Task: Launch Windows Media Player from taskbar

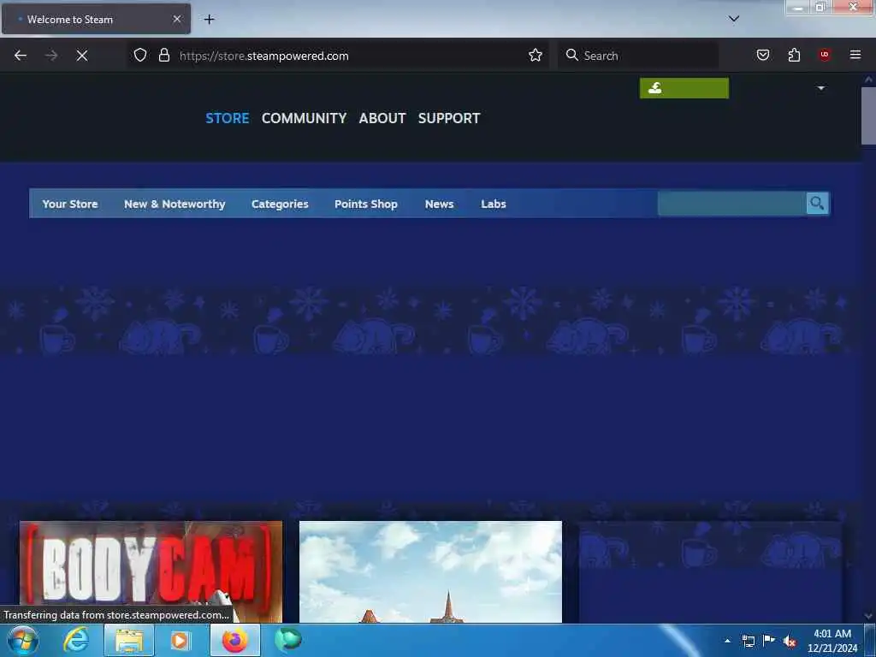Action: pos(180,640)
